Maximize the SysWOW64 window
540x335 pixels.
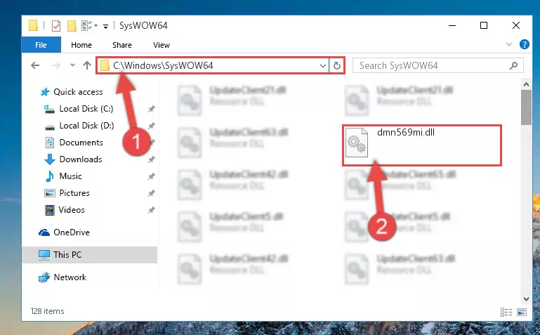(484, 25)
